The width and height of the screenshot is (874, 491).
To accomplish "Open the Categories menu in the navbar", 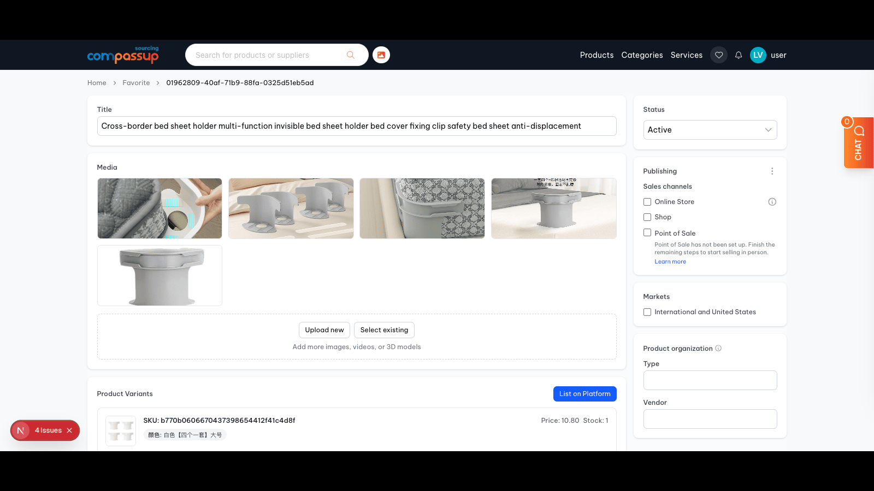I will pos(642,55).
